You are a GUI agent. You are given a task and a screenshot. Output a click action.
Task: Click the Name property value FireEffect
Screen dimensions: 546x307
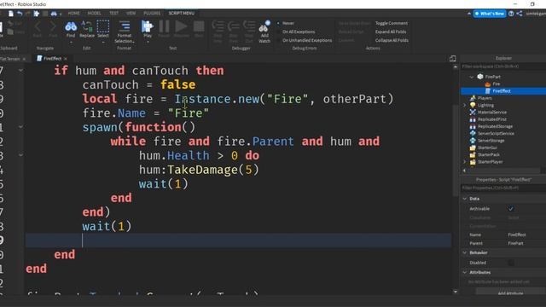(x=517, y=235)
